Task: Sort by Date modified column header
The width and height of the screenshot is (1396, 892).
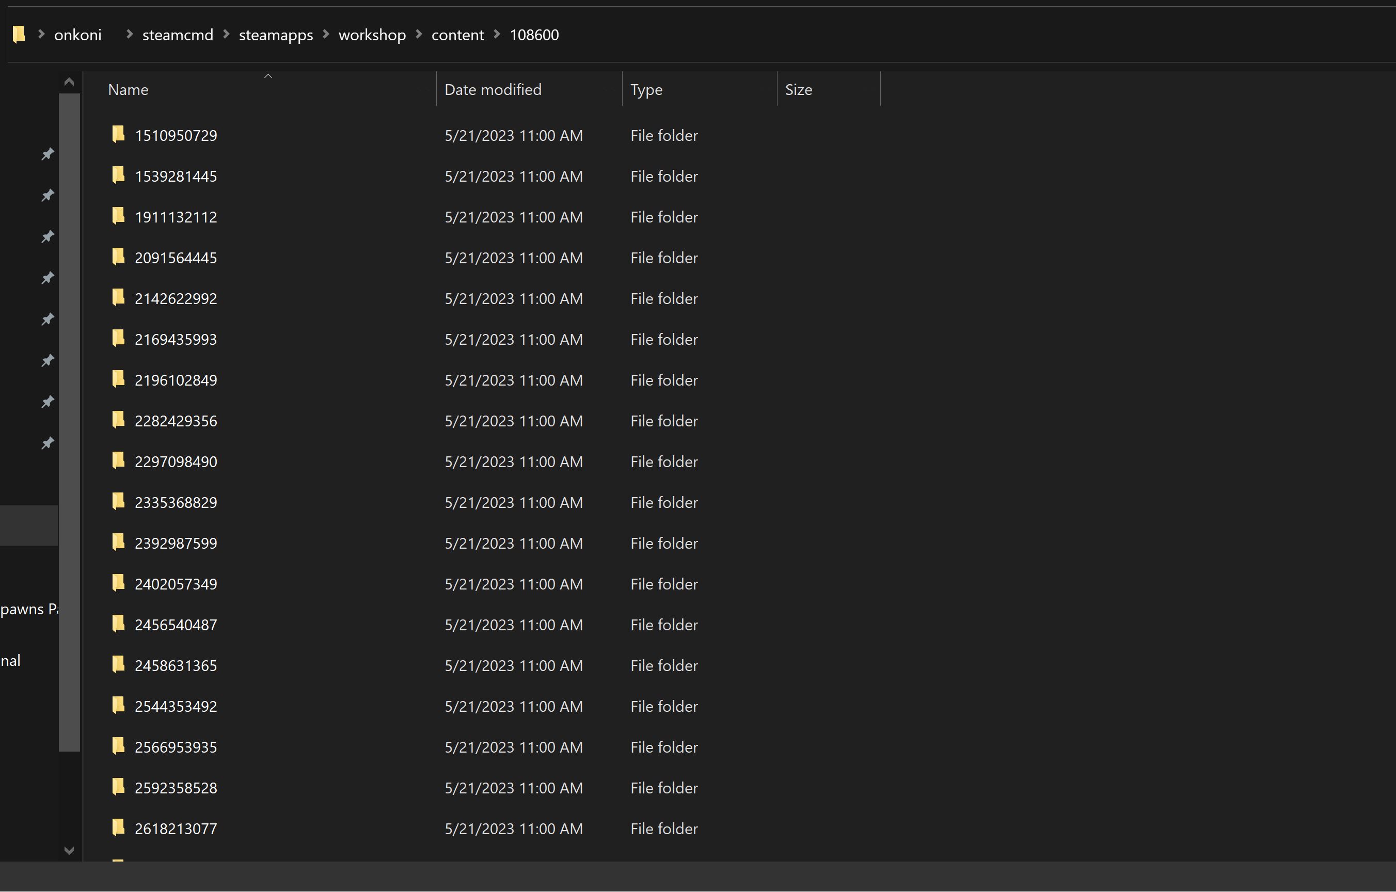Action: pyautogui.click(x=492, y=90)
